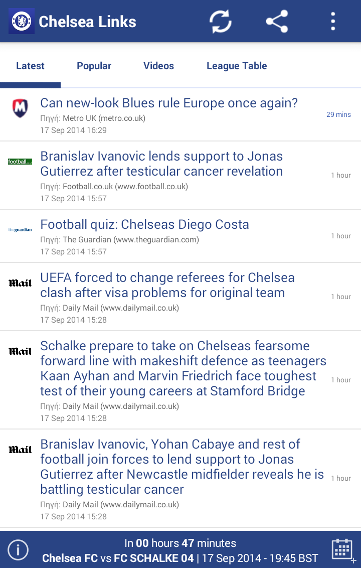Tap the Guardian source logo
361x568 pixels.
(20, 230)
